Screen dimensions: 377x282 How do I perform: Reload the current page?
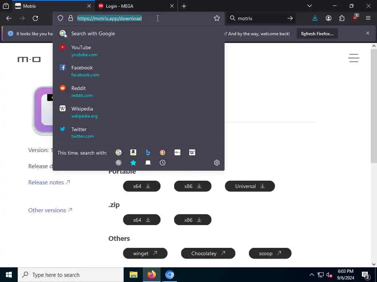point(35,18)
